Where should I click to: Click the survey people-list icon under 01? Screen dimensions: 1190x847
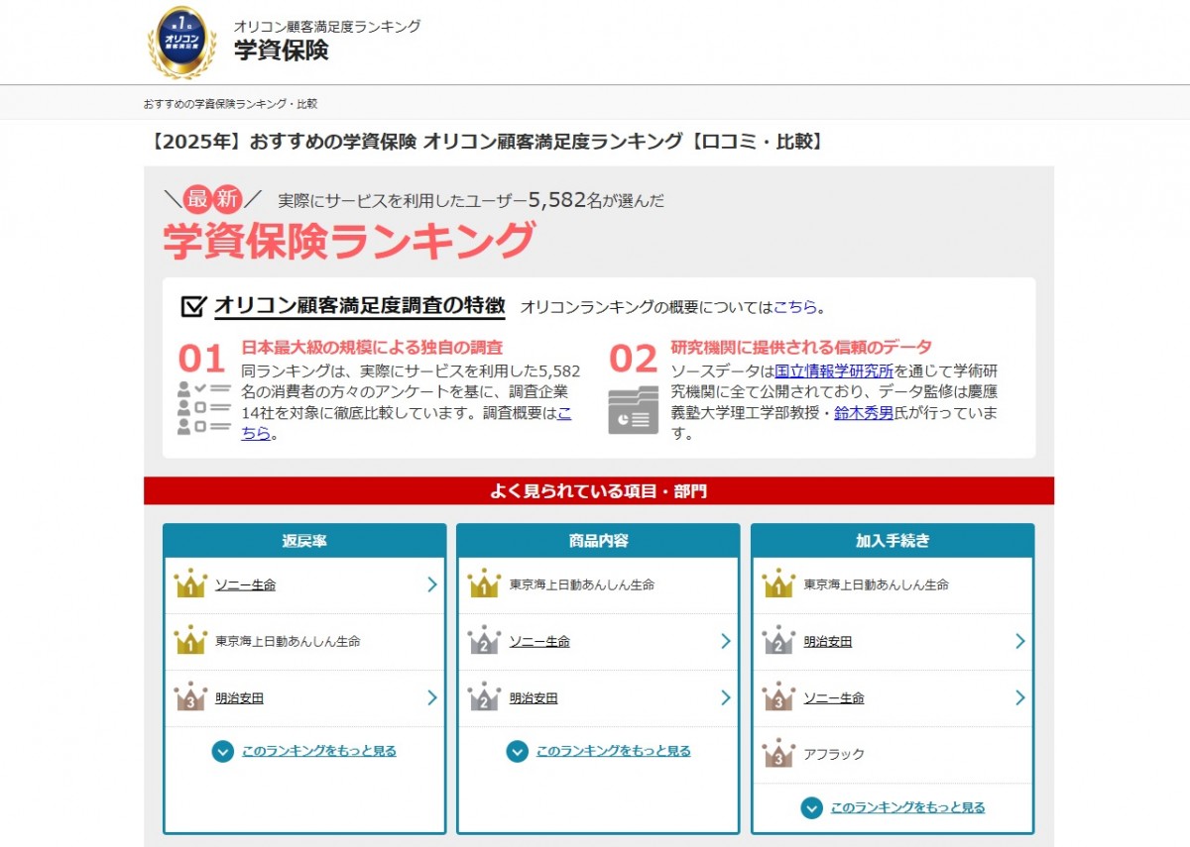pyautogui.click(x=203, y=408)
